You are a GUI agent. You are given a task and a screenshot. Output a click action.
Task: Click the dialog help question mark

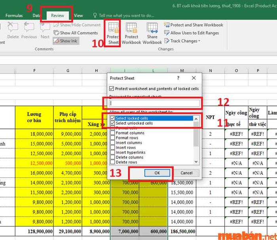[x=178, y=78]
